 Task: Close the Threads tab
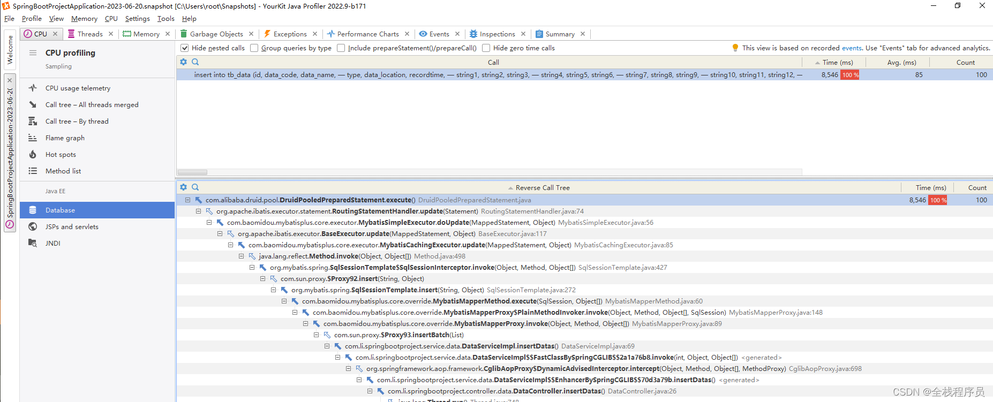coord(111,34)
